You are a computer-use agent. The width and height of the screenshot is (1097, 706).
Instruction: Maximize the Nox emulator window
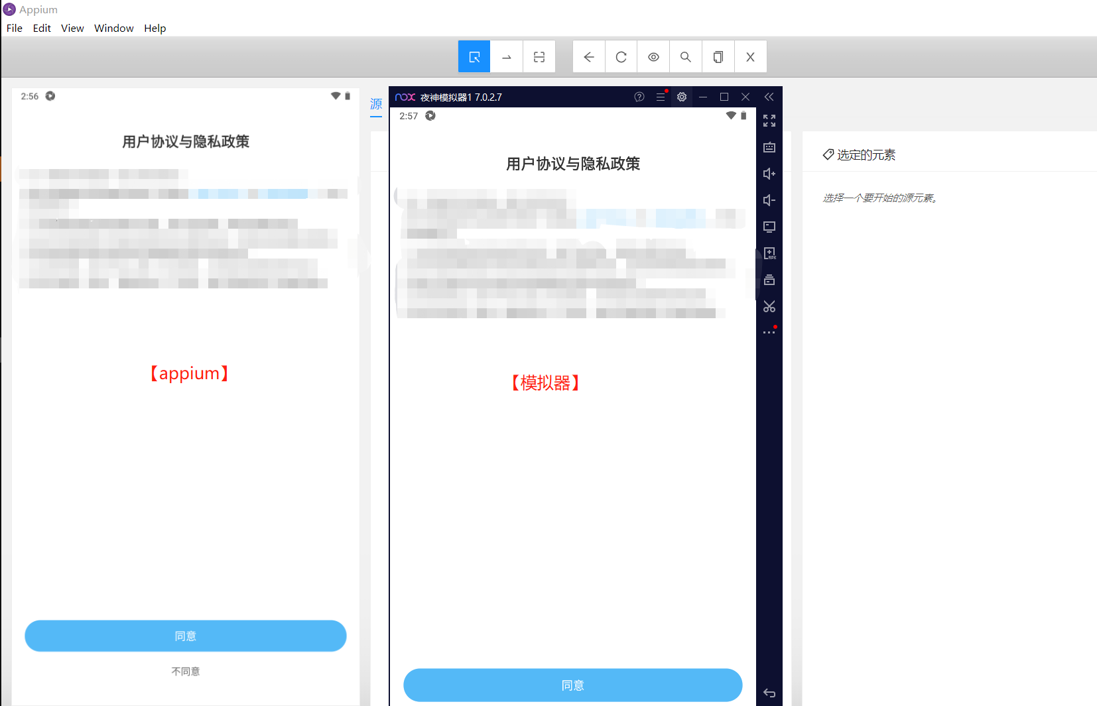click(724, 97)
